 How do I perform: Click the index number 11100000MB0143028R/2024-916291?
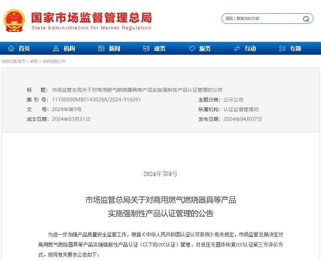[x=96, y=100]
